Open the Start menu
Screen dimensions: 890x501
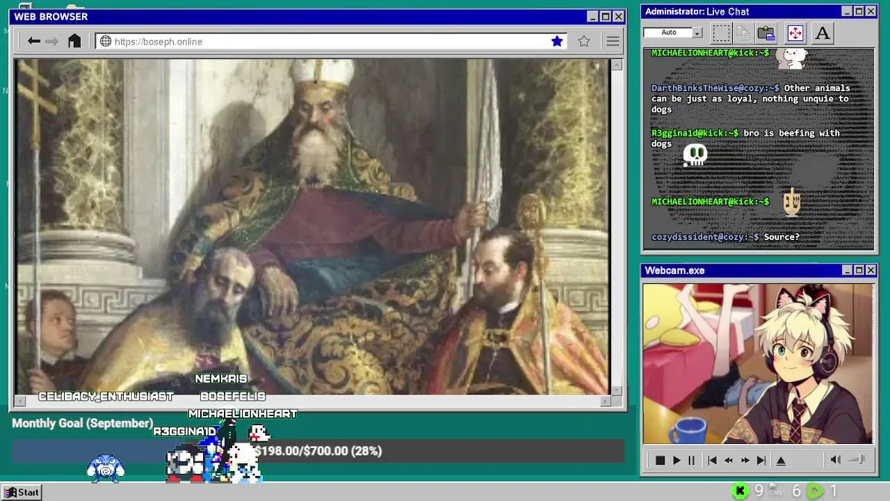(x=22, y=492)
